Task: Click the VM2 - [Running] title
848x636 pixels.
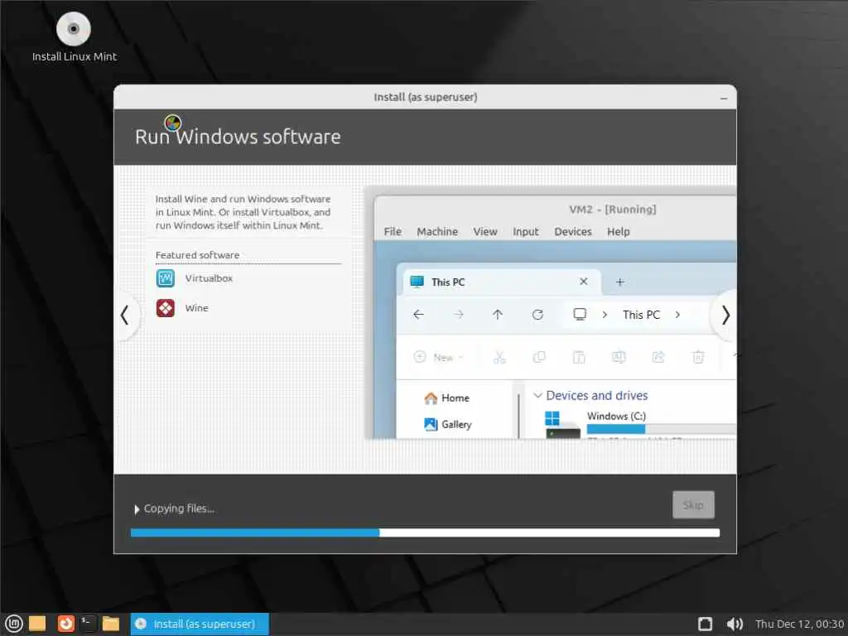Action: click(x=612, y=210)
